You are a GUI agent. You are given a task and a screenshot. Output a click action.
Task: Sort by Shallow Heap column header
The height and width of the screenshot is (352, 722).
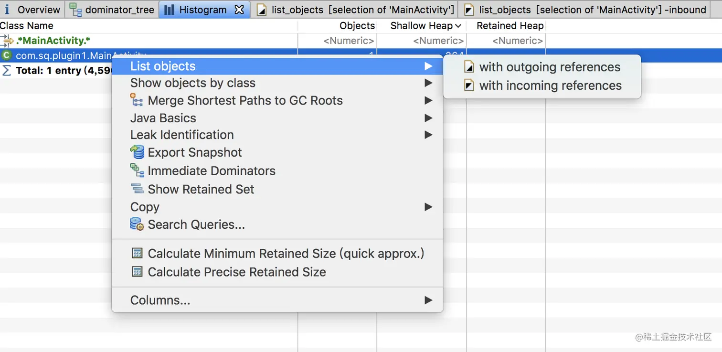pos(421,26)
